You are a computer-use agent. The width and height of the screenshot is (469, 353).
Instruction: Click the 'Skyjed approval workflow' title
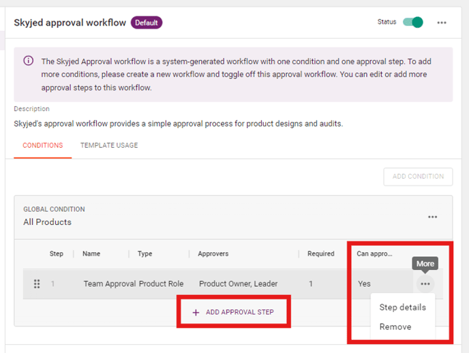pos(70,22)
